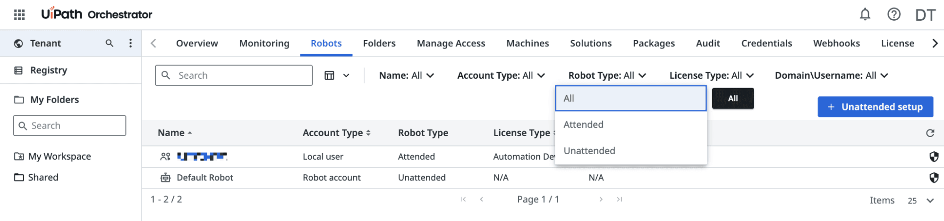Click the shield icon in Default Robot row
The width and height of the screenshot is (944, 221).
[x=934, y=178]
